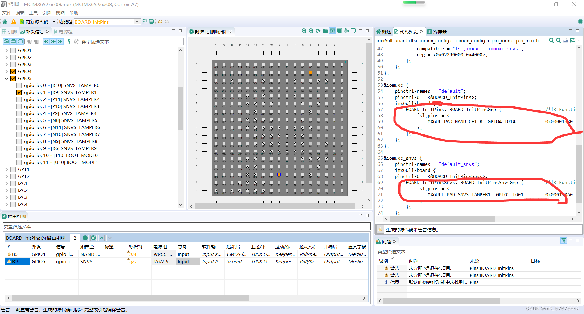Click the redo arrow icon
584x314 pixels.
click(x=167, y=22)
